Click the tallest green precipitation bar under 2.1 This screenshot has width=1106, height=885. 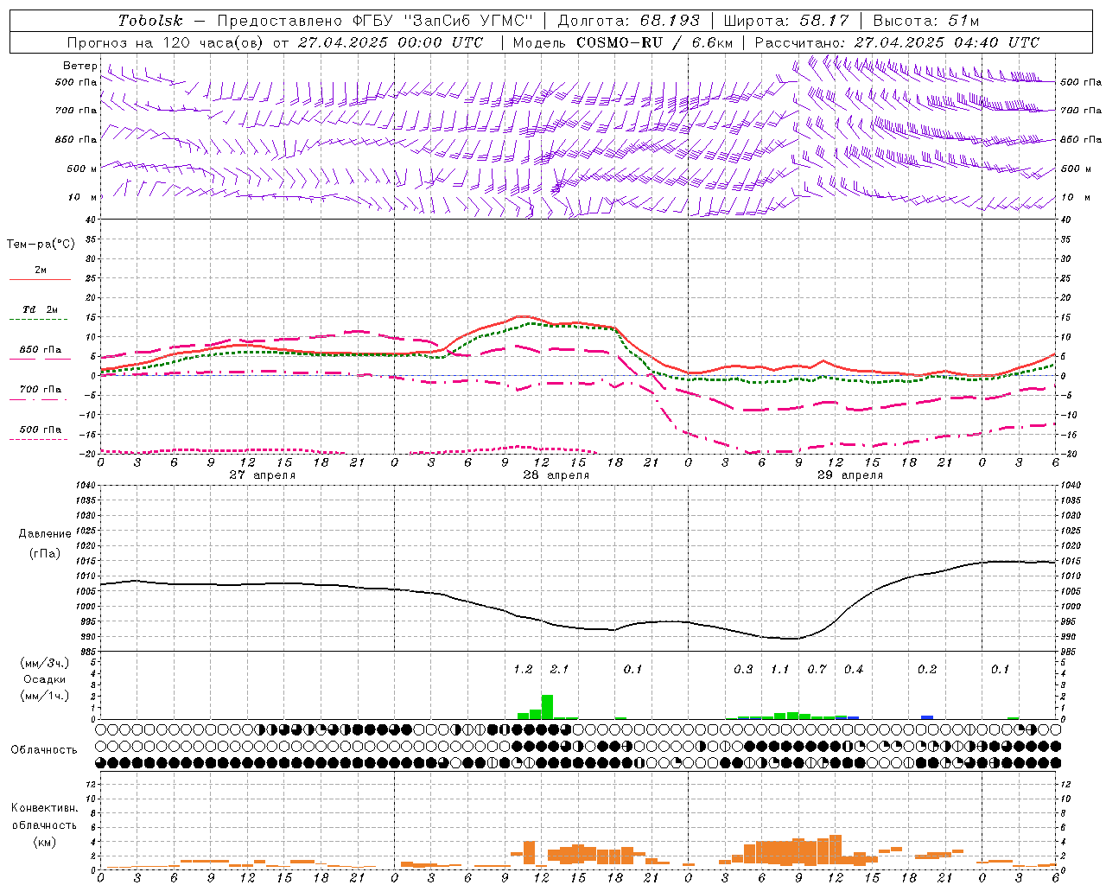coord(547,707)
